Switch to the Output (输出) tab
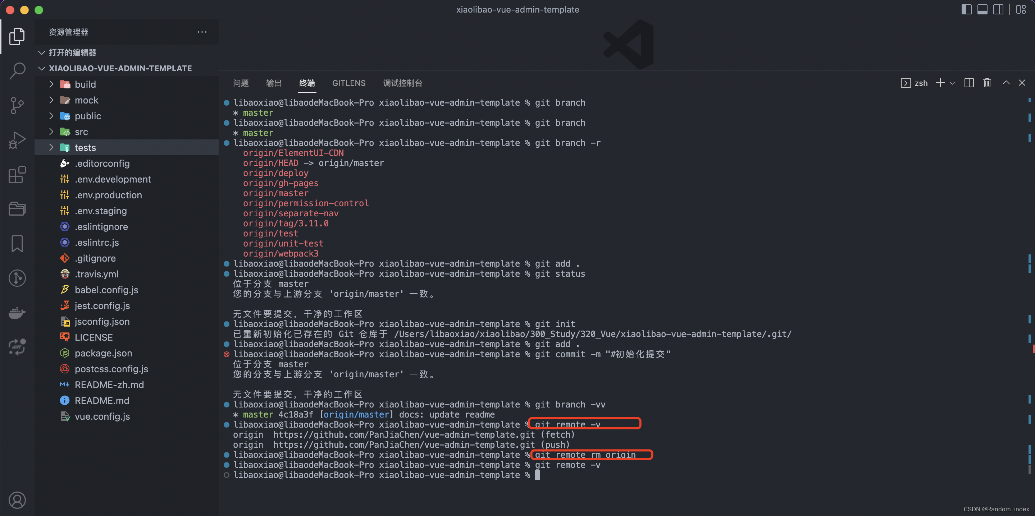This screenshot has width=1035, height=516. pyautogui.click(x=274, y=83)
